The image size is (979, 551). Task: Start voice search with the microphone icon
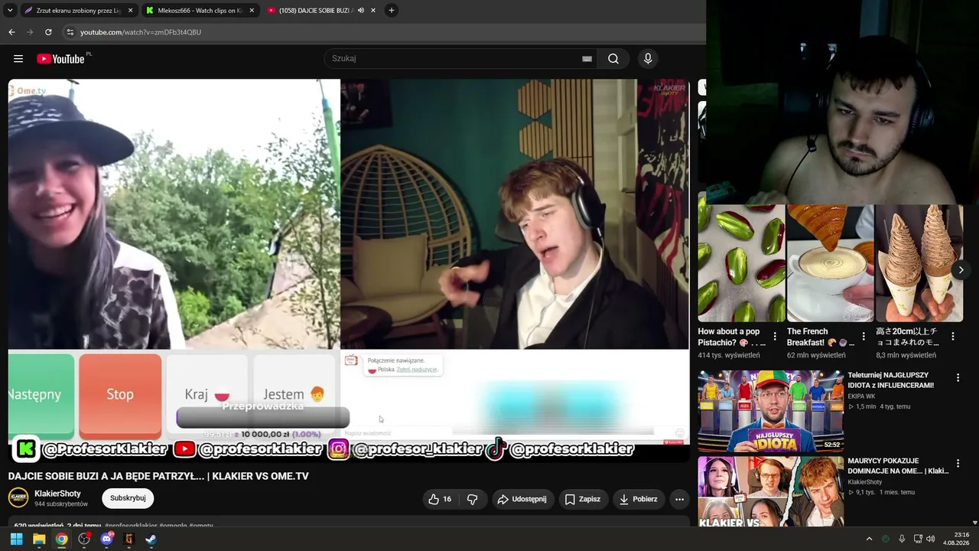coord(648,59)
